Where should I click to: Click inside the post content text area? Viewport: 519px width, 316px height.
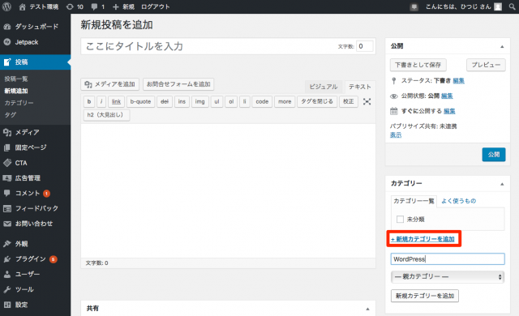(x=228, y=191)
